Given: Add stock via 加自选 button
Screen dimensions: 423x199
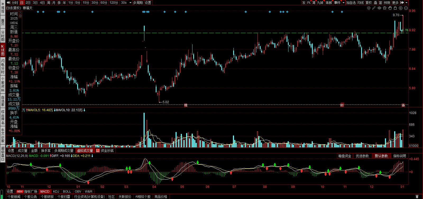Looking at the screenshot, I should pyautogui.click(x=351, y=3).
